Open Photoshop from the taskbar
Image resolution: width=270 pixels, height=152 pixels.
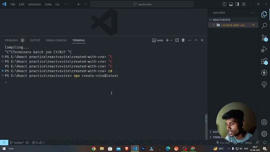(x=143, y=149)
